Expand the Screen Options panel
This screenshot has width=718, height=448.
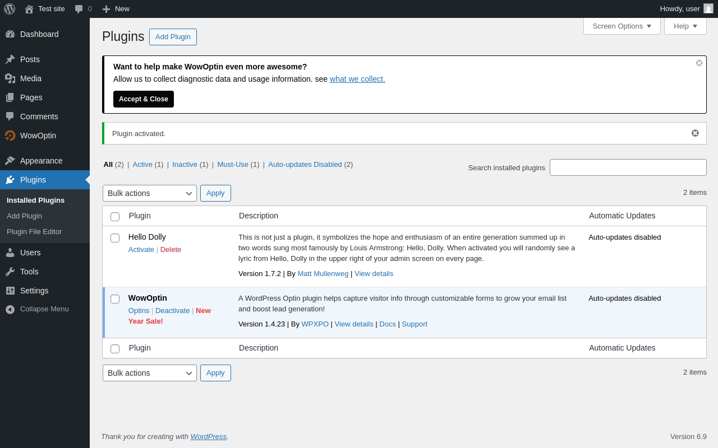tap(622, 26)
